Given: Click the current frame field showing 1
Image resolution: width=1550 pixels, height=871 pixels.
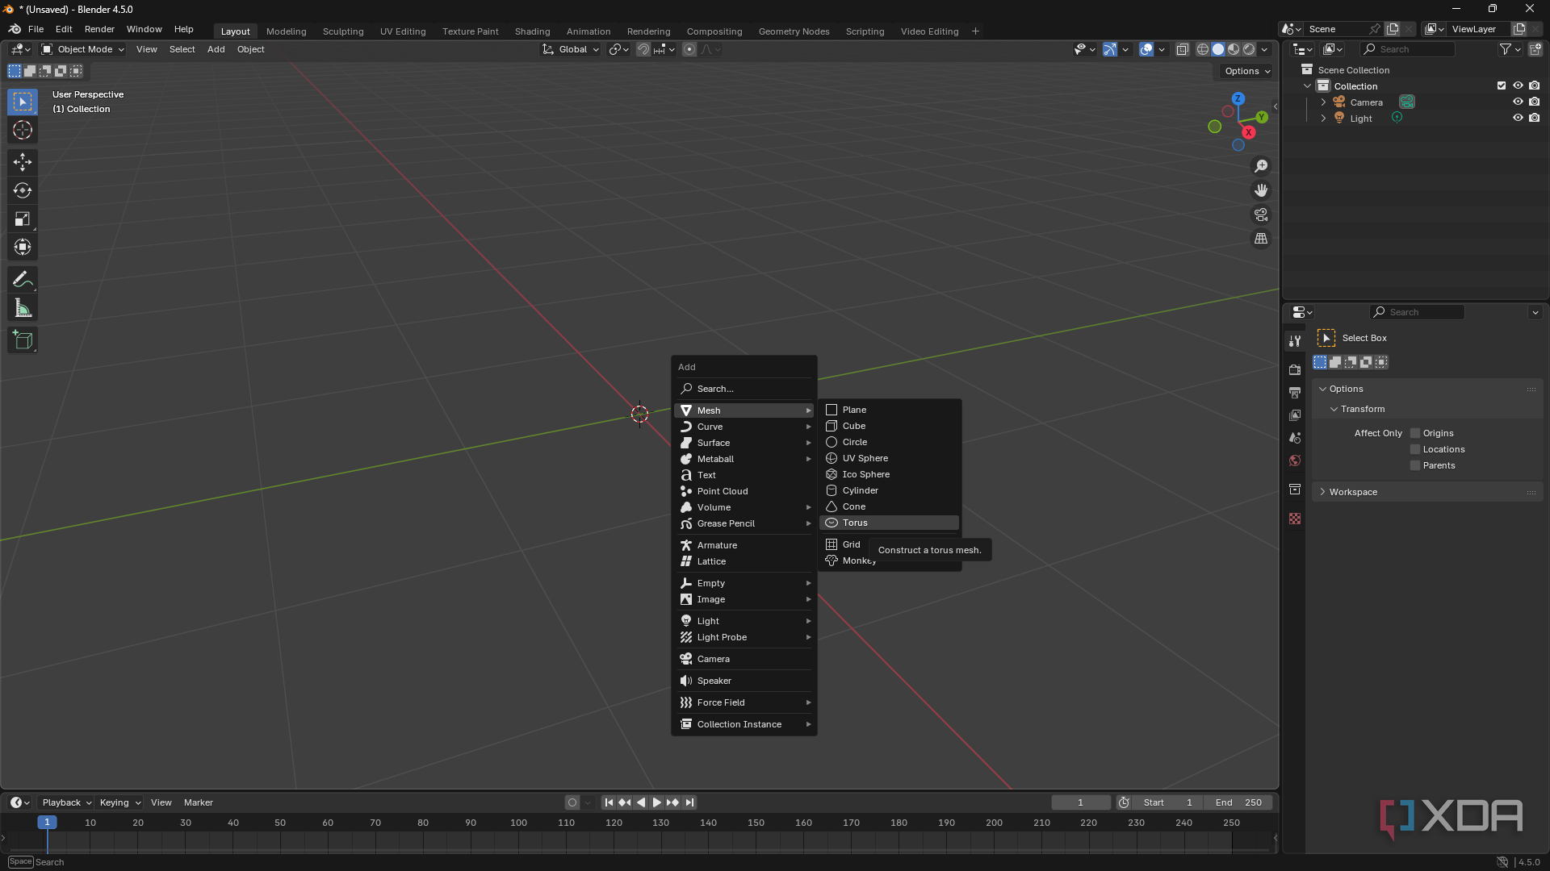Looking at the screenshot, I should click(x=1080, y=802).
